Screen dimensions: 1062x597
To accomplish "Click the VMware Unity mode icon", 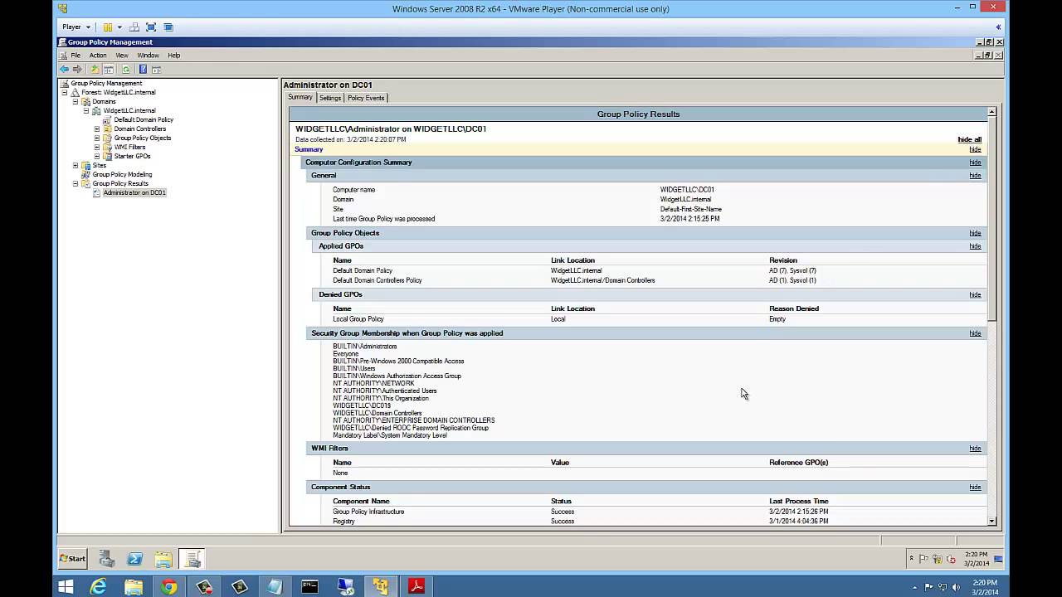I will 168,27.
